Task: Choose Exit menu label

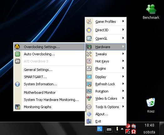Action: pyautogui.click(x=98, y=121)
